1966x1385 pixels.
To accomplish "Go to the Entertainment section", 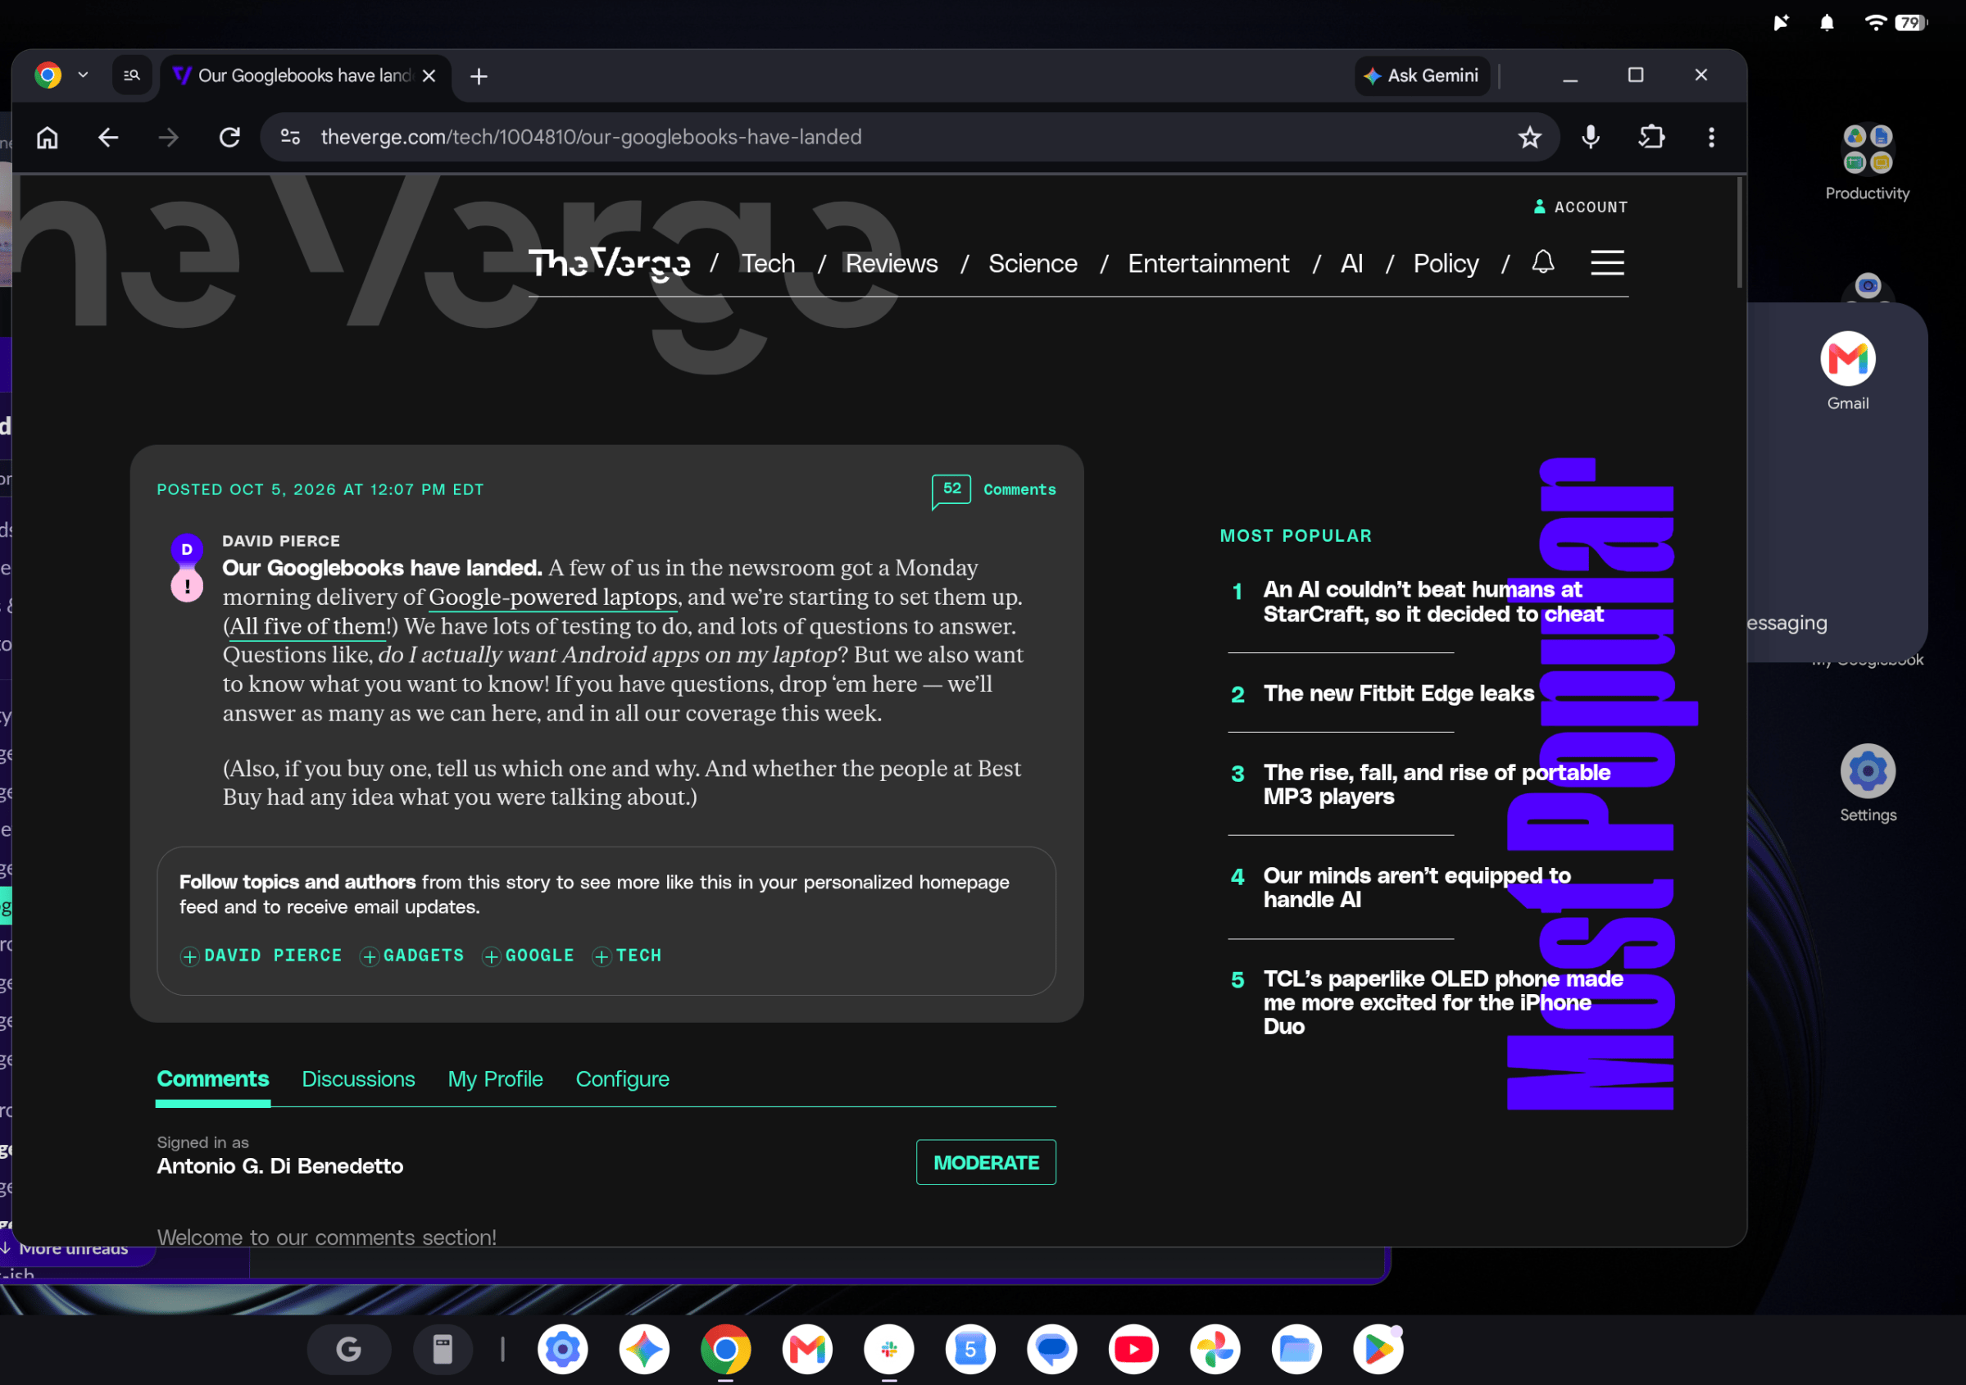I will coord(1208,263).
